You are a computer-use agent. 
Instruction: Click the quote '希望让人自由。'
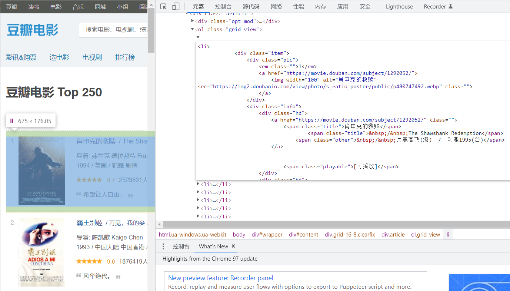(x=103, y=195)
